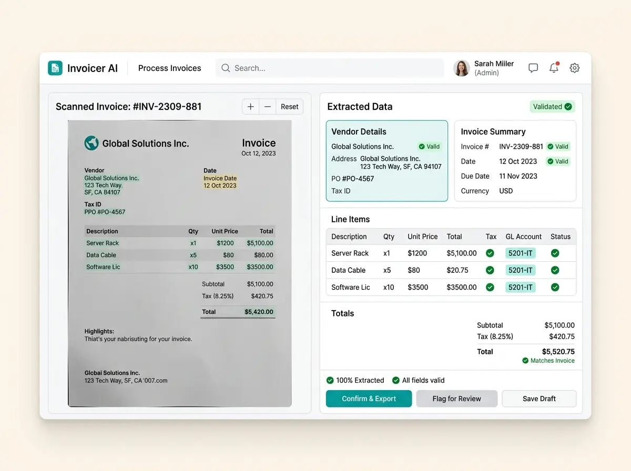Select the Invoice Summary card
This screenshot has width=631, height=471.
tap(515, 161)
